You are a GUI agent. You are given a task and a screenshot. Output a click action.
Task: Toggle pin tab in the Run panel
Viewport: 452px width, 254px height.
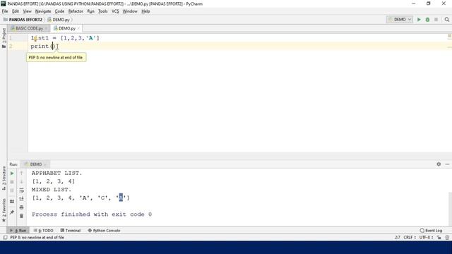tap(12, 212)
